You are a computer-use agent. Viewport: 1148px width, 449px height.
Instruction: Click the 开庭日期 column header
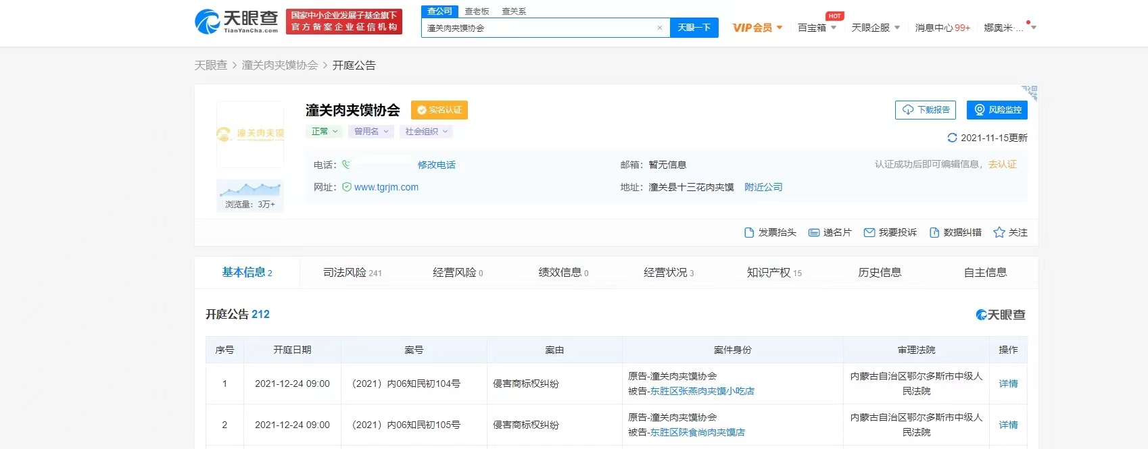[x=292, y=350]
